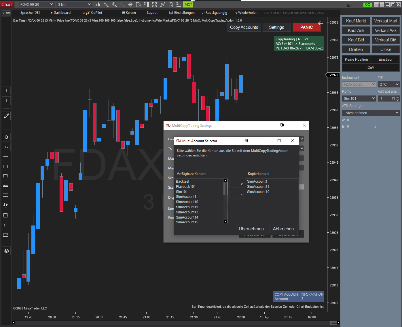Viewport: 402px width, 327px height.
Task: Open the Einstellungen menu
Action: coord(182,13)
